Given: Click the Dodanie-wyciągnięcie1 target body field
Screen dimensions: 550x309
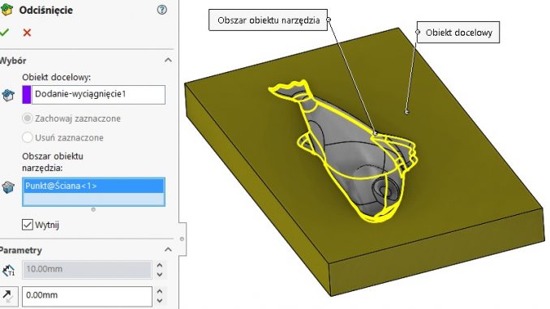Looking at the screenshot, I should point(98,95).
